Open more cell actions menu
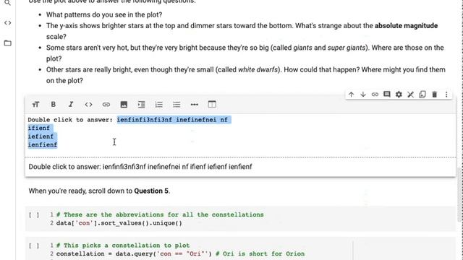The height and width of the screenshot is (260, 463). (446, 95)
